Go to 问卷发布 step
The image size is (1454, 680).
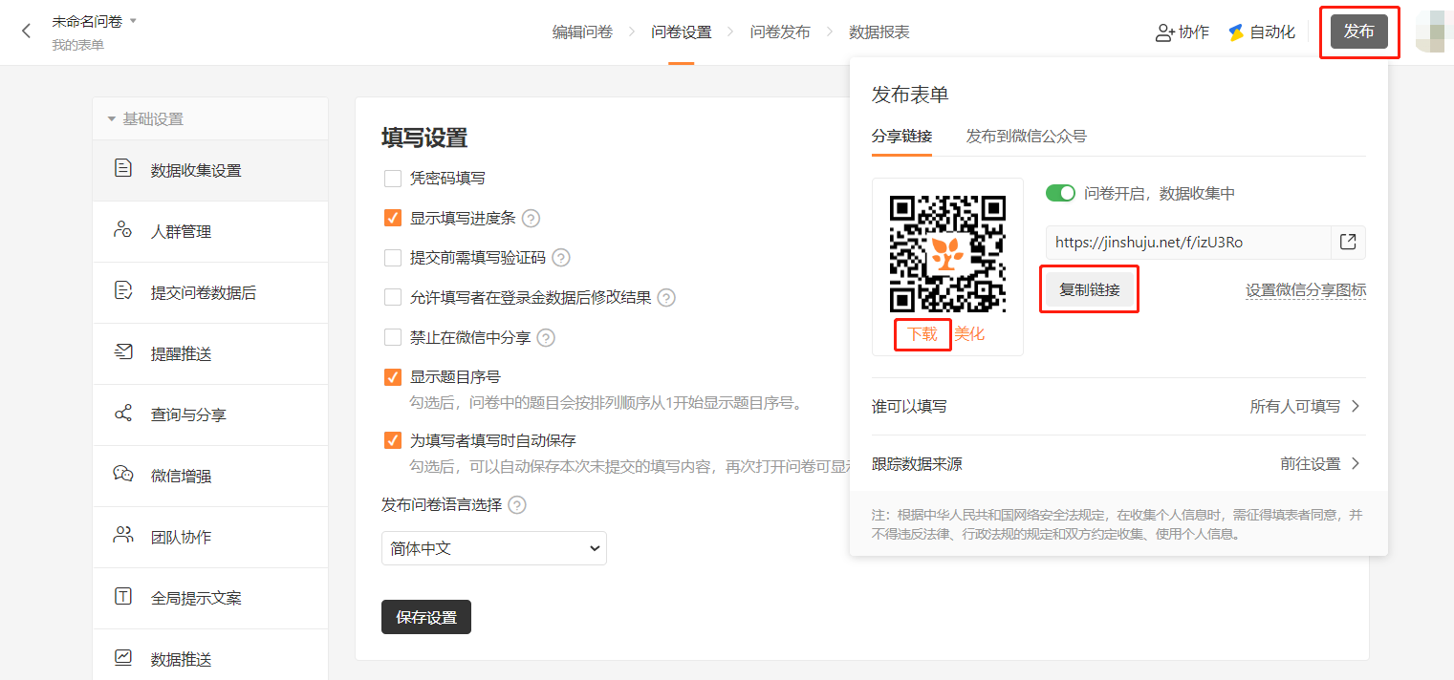(x=780, y=32)
